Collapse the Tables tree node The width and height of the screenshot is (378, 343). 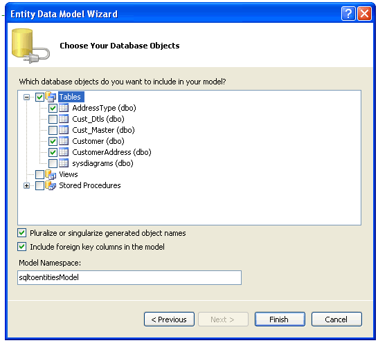click(26, 98)
